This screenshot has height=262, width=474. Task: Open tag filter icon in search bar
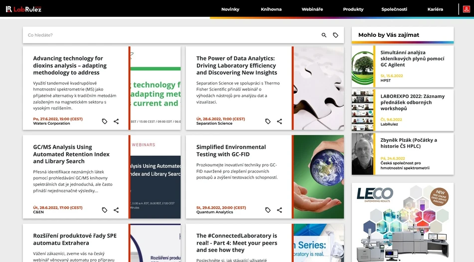(335, 35)
